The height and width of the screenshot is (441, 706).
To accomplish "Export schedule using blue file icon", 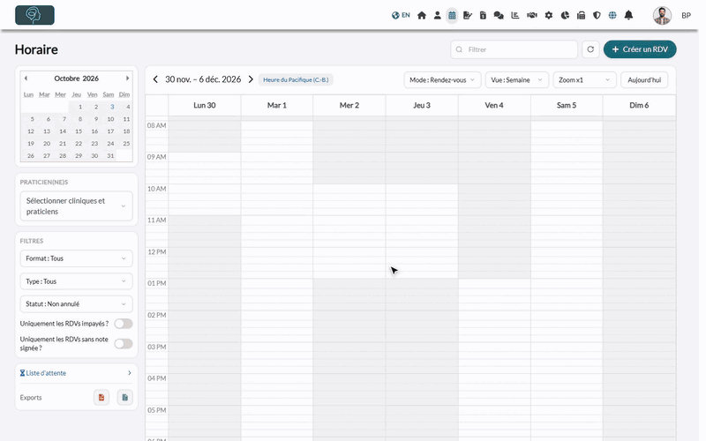I will 124,398.
